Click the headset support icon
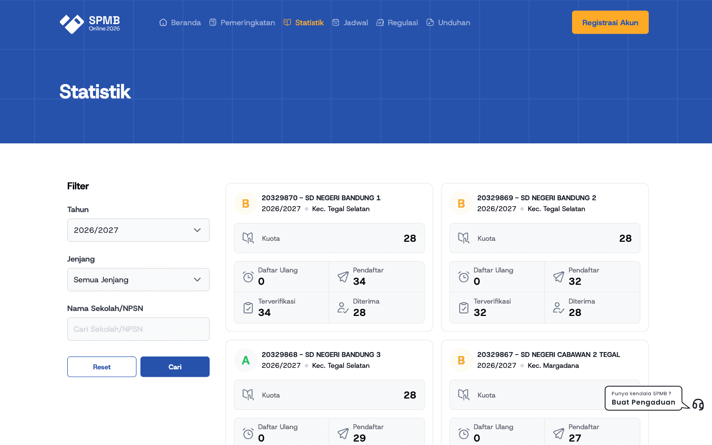 (698, 404)
